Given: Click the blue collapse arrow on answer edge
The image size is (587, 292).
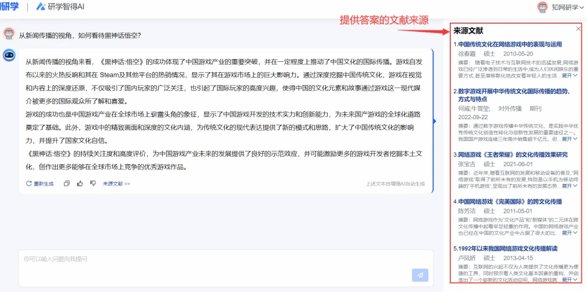Looking at the screenshot, I should (435, 121).
